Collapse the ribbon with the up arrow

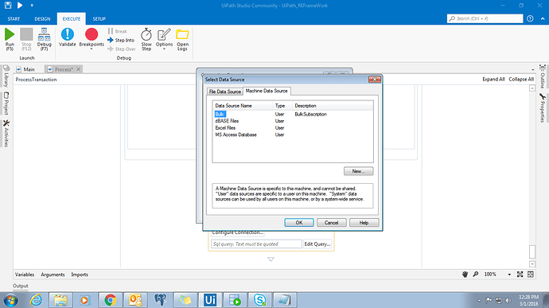pos(543,18)
